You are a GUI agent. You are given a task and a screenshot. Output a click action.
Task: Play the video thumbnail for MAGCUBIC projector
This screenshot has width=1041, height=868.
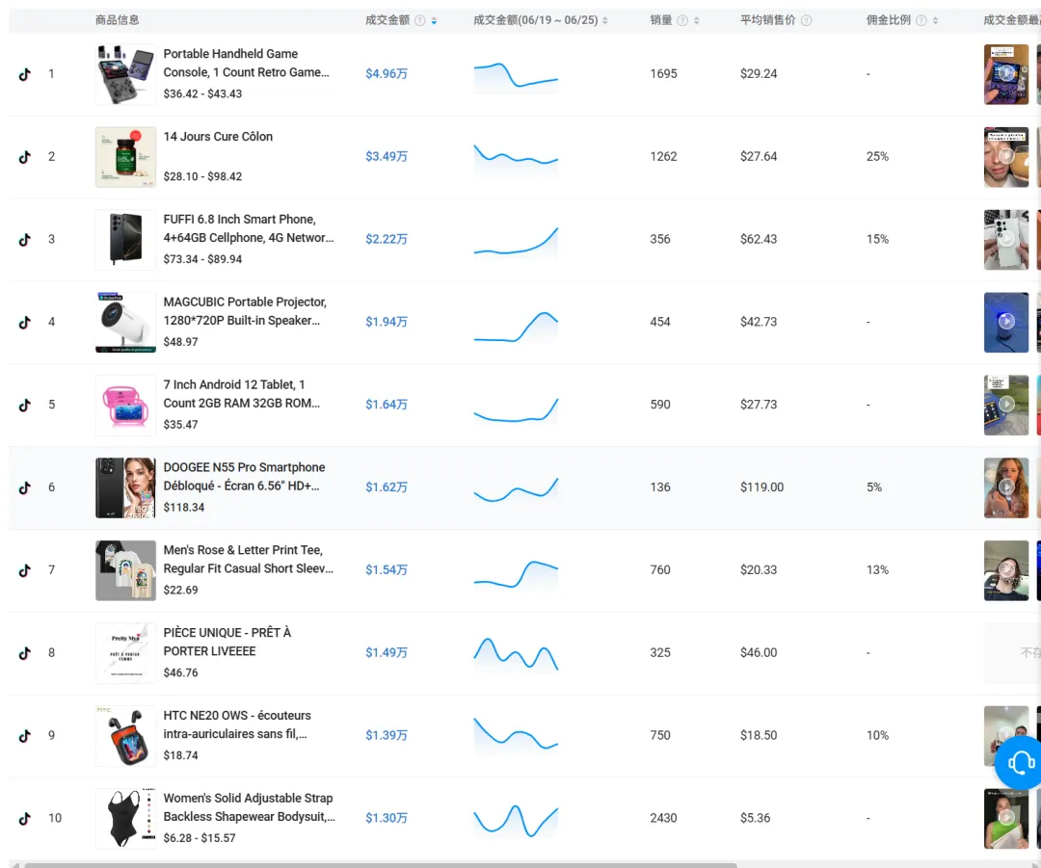click(1005, 322)
